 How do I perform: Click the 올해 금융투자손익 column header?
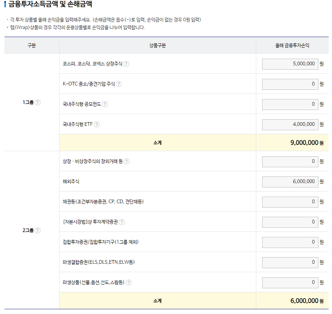292,45
